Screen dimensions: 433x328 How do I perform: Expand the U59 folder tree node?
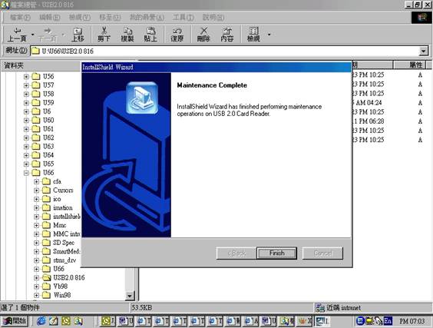[26, 102]
